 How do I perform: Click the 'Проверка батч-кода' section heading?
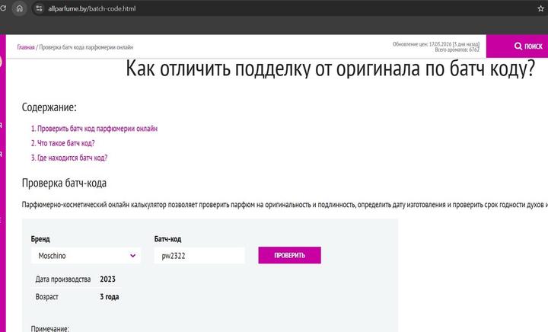[x=64, y=183]
